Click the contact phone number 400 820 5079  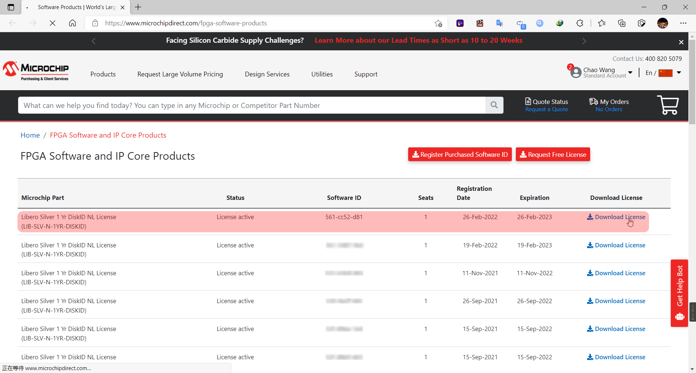point(663,59)
